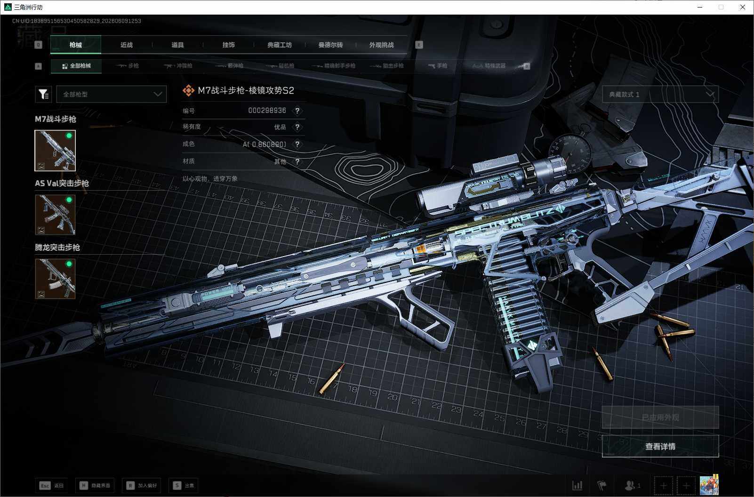Image resolution: width=754 pixels, height=497 pixels.
Task: Click the orange skin rarity diamond icon
Action: tap(188, 90)
